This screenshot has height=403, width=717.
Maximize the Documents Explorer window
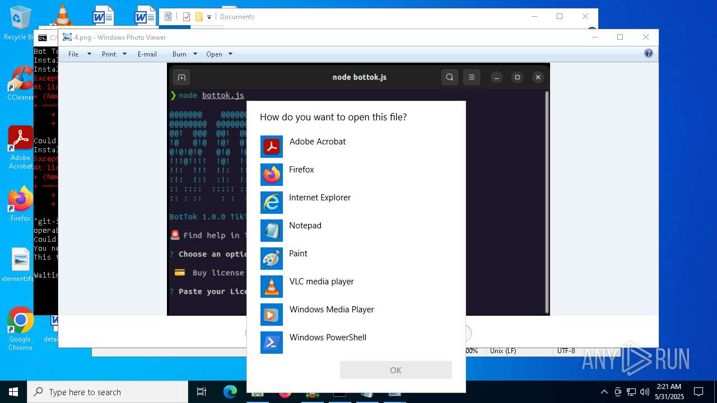pyautogui.click(x=560, y=16)
